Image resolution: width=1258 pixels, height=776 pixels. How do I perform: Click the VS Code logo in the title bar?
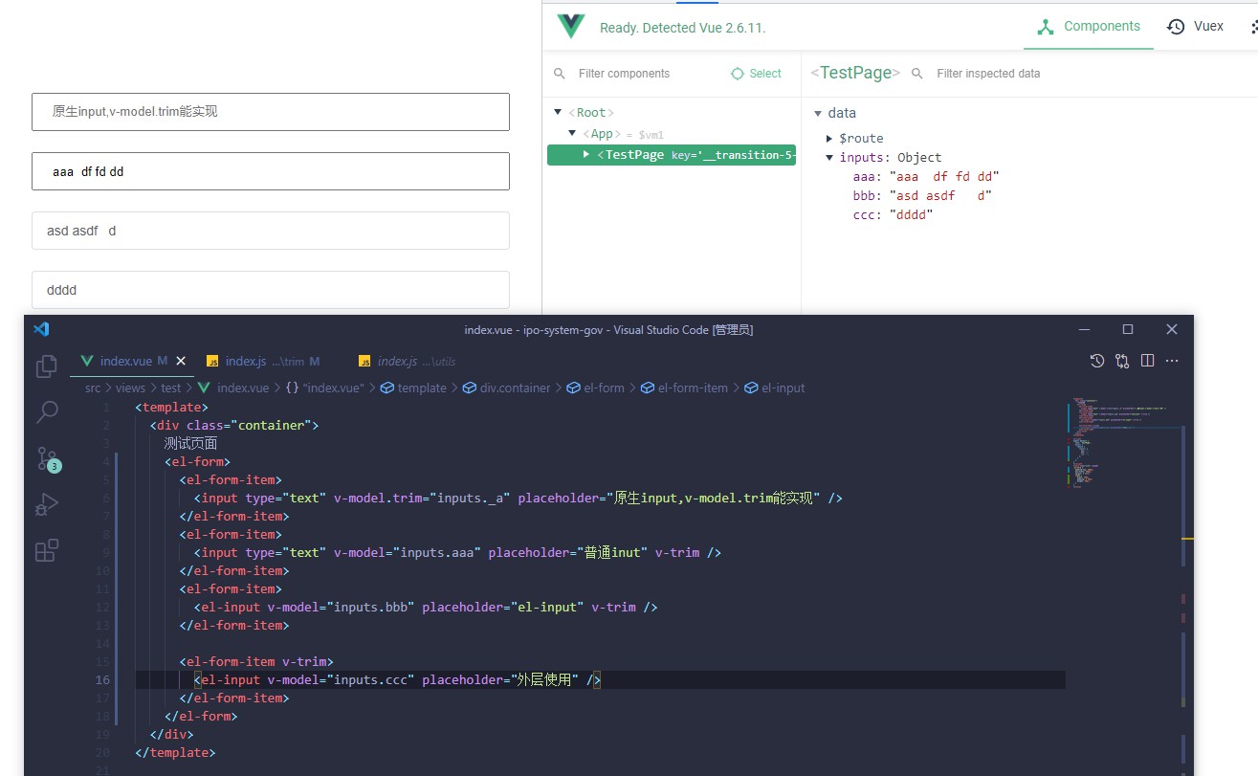[x=41, y=329]
